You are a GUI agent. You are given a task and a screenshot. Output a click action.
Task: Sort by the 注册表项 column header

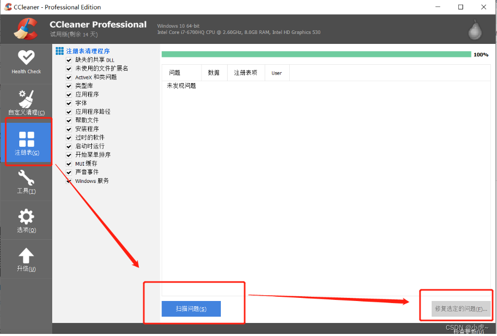pyautogui.click(x=246, y=73)
